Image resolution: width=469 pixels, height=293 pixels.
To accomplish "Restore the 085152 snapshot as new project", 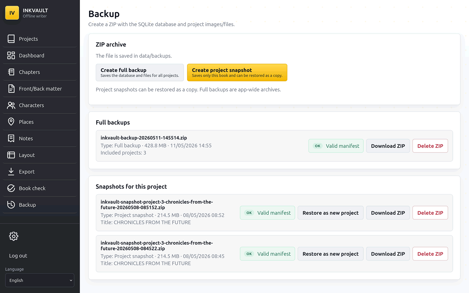I will click(330, 213).
